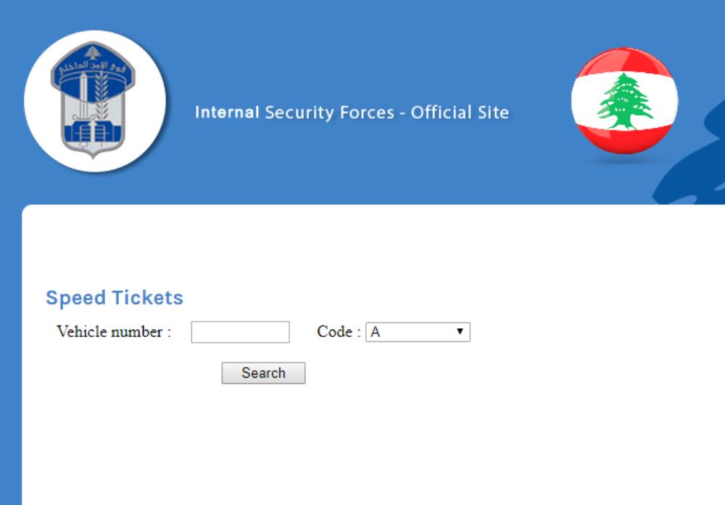This screenshot has width=725, height=505.
Task: Open the Code dropdown list
Action: tap(418, 333)
